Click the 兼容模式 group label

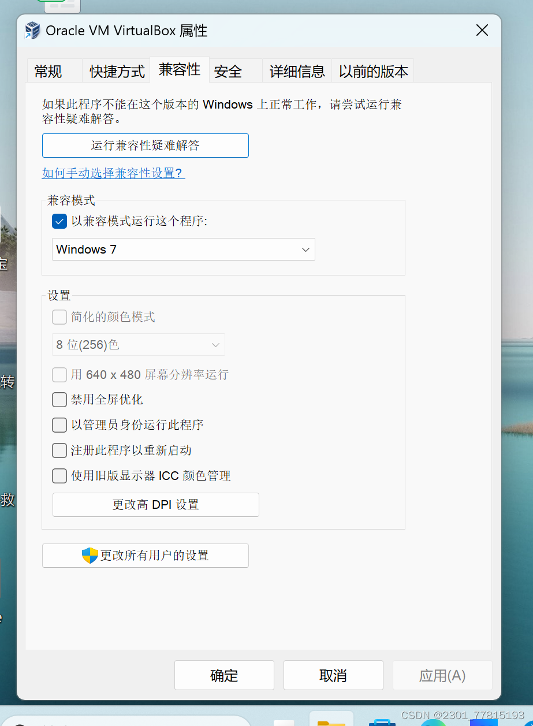71,201
